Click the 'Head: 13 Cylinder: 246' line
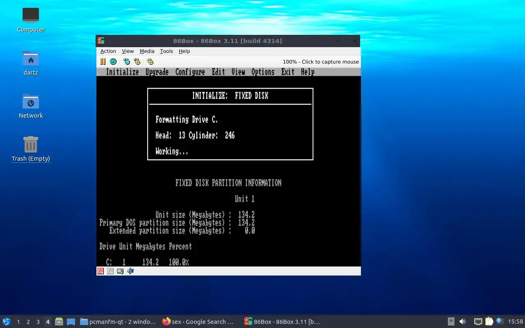Viewport: 525px width, 328px height. (x=195, y=135)
